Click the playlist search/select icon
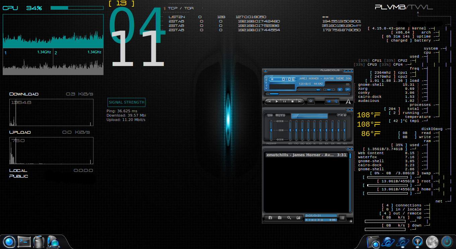Screen dimensions: 456x249 coord(289,218)
